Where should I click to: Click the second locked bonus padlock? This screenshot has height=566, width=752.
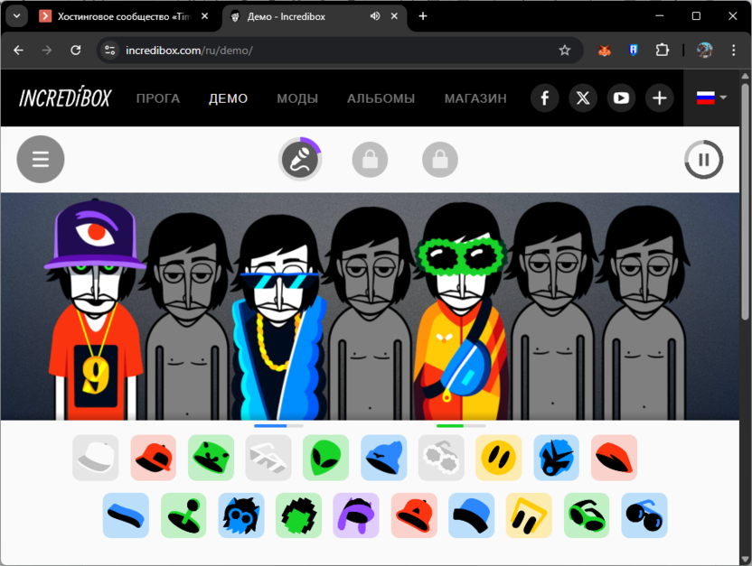(x=439, y=159)
